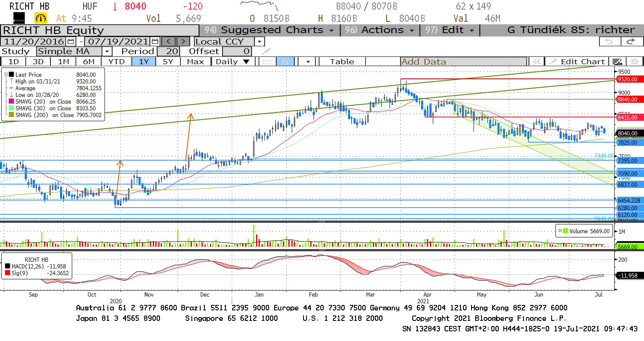Select the 1M range tab

pos(63,62)
